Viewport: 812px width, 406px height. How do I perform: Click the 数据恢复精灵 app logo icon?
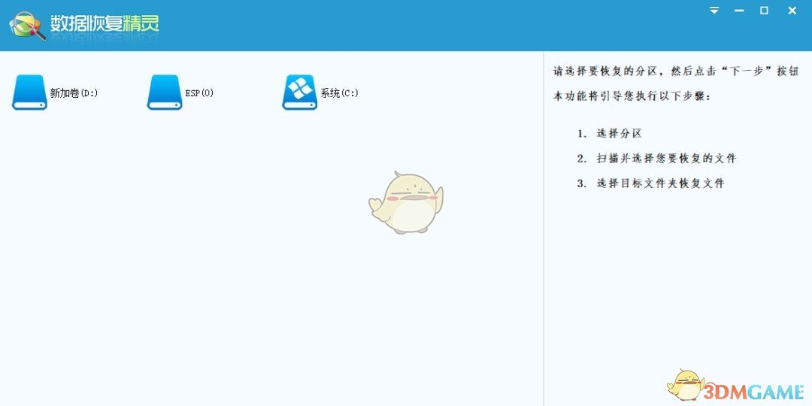pos(28,24)
